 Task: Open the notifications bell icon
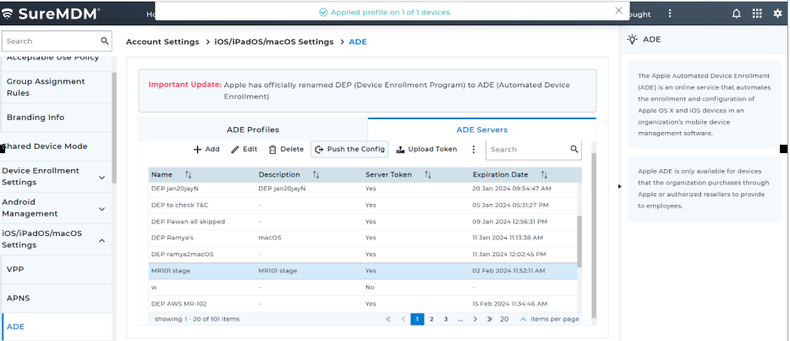736,14
